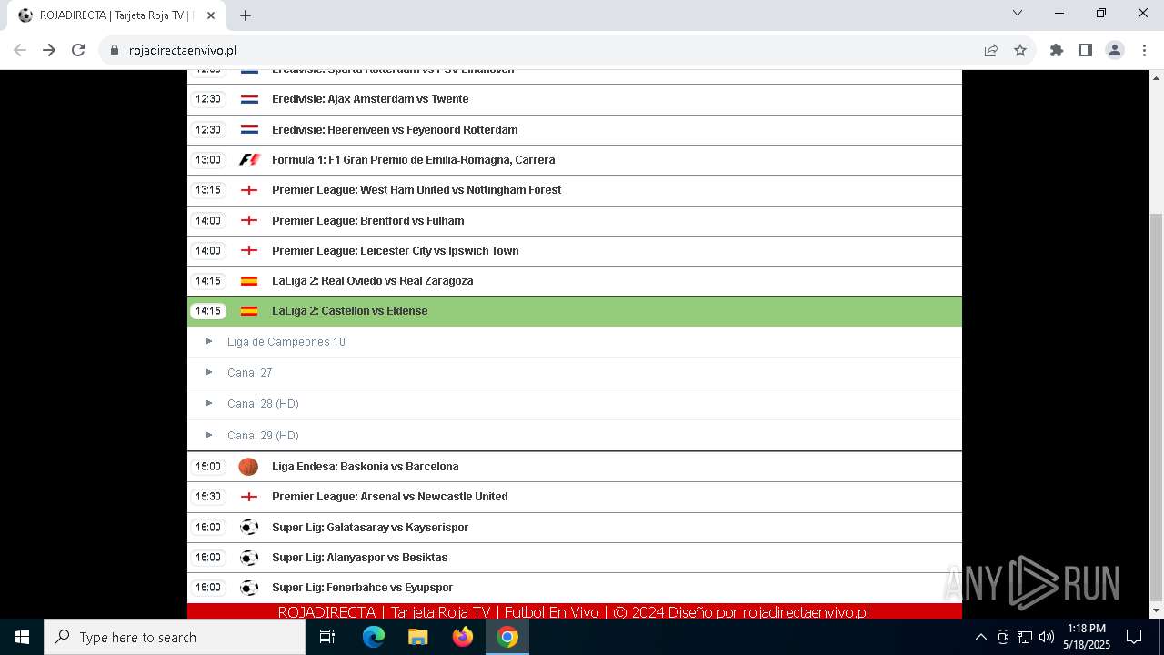Select the ROJADIRECTA browser tab

coord(115,15)
